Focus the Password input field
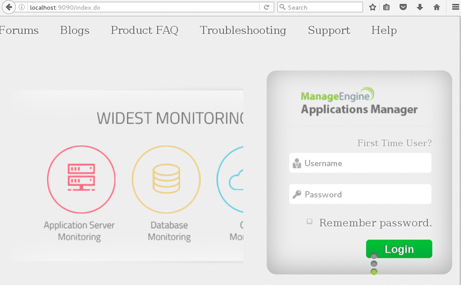461x285 pixels. (x=360, y=194)
